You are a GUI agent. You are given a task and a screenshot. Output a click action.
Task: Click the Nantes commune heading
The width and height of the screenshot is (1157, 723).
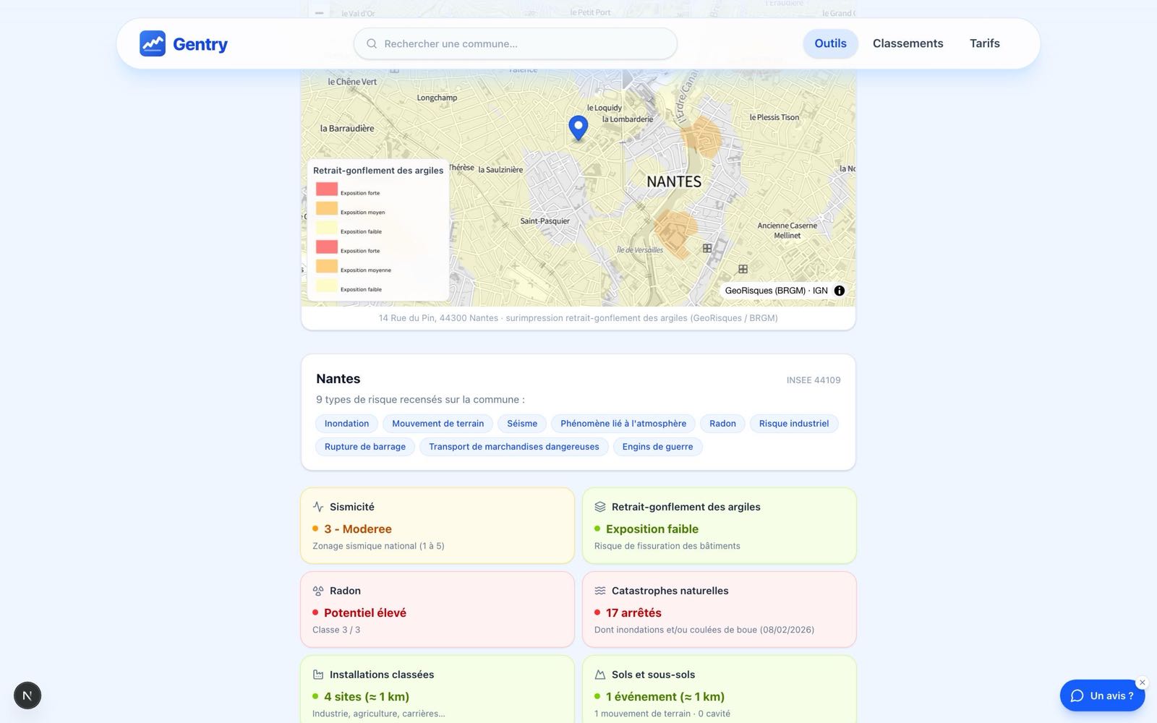(x=338, y=379)
